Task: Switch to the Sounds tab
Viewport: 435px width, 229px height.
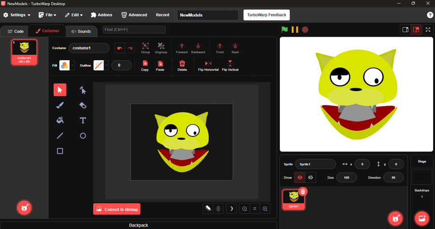Action: (x=81, y=31)
